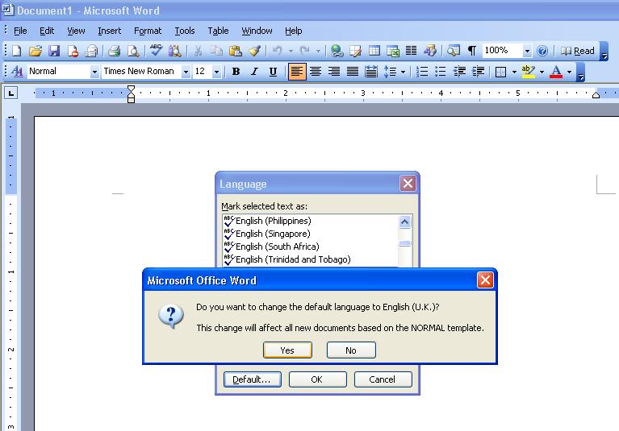Open the Format menu
This screenshot has width=619, height=431.
(x=148, y=31)
